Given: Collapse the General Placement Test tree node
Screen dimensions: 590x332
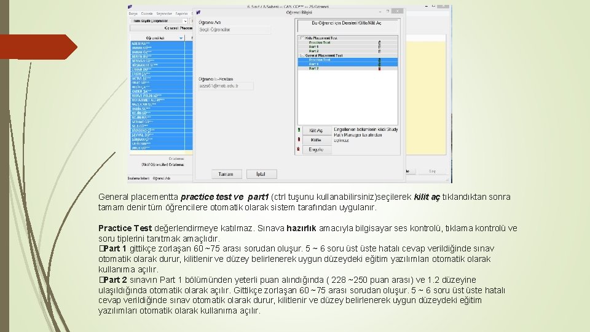Looking at the screenshot, I should [x=302, y=55].
